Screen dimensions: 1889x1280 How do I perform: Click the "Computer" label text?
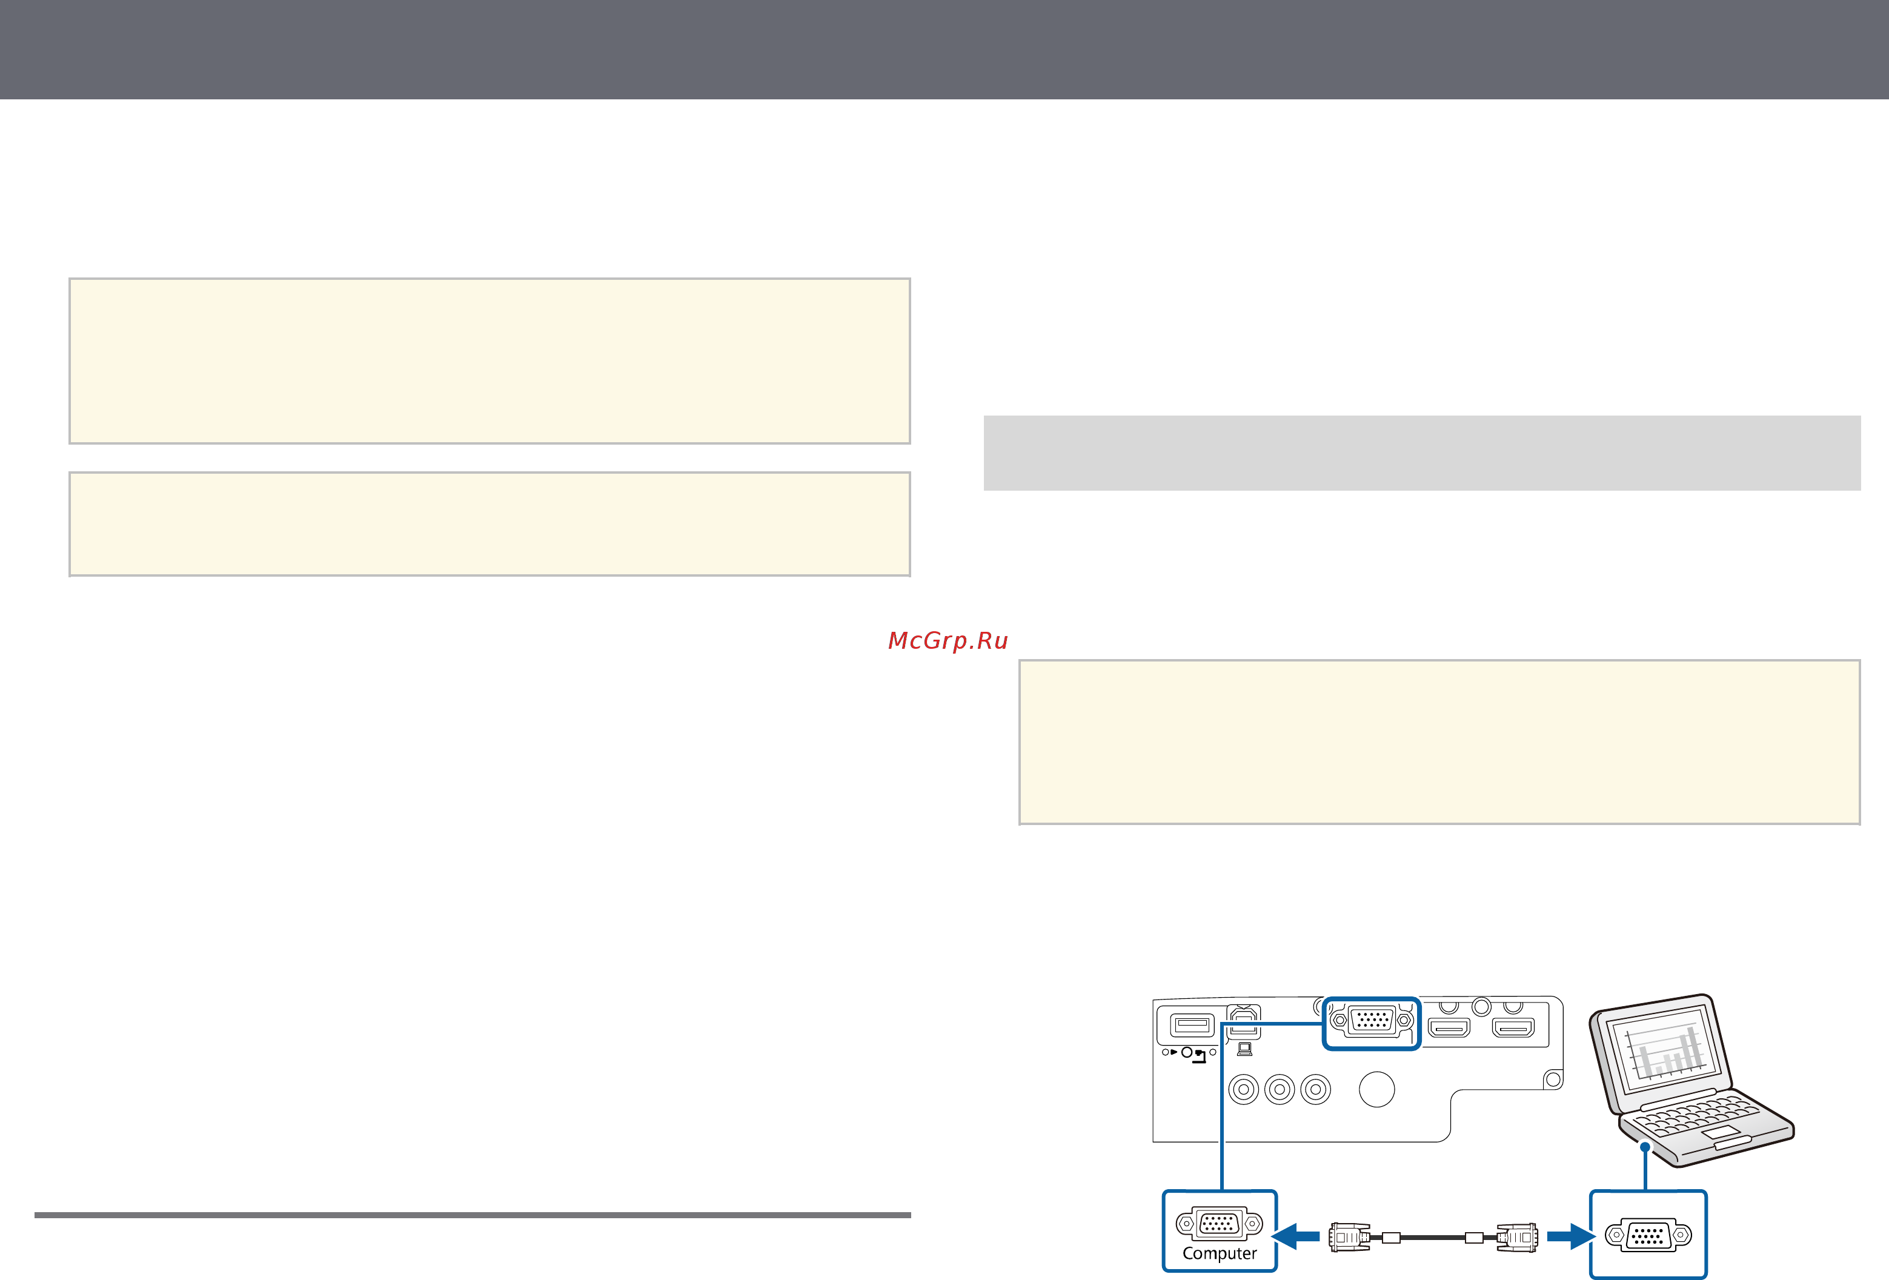coord(1219,1253)
